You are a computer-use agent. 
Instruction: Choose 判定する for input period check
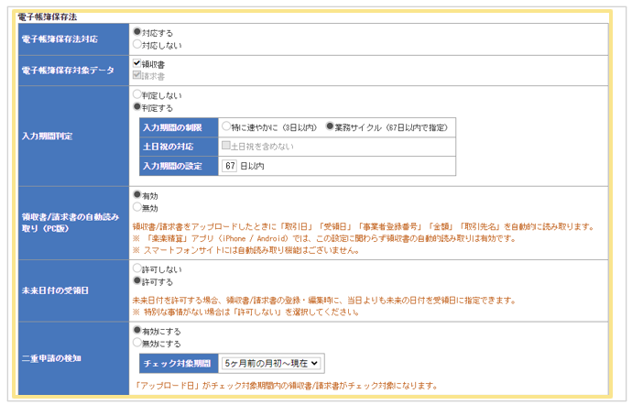coord(137,106)
